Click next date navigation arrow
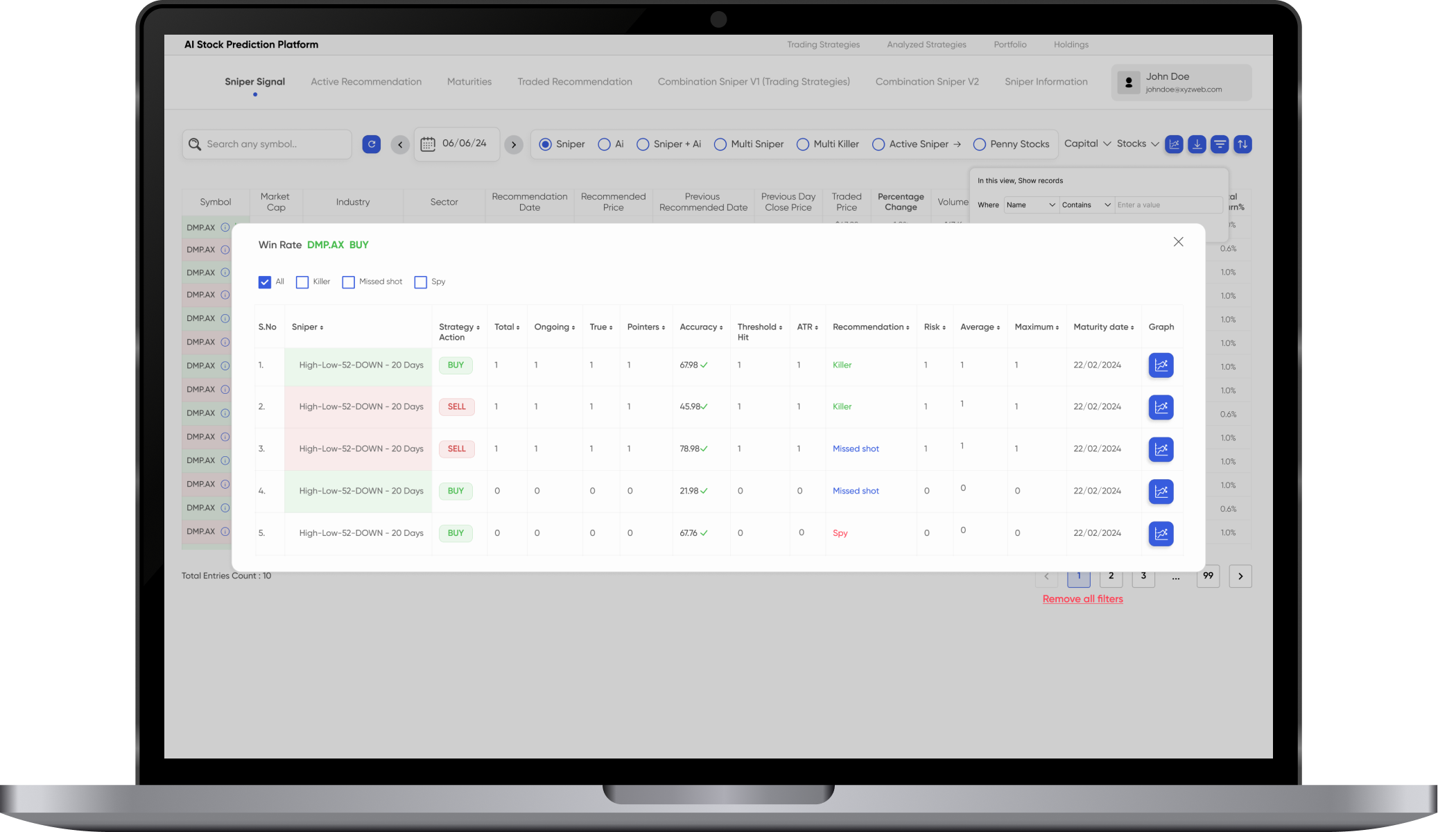 point(514,144)
